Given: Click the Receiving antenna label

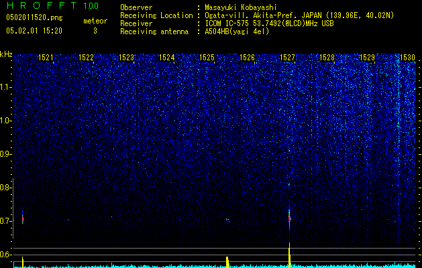Looking at the screenshot, I should tap(154, 31).
